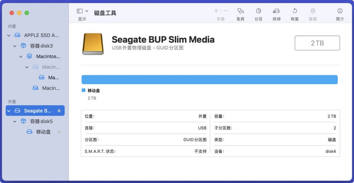
Task: Click the 磁盘 type value
Action: point(332,140)
